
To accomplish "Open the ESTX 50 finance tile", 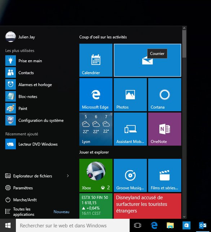I will coord(96,206).
